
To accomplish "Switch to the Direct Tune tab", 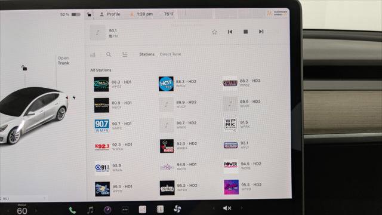I will [x=170, y=54].
